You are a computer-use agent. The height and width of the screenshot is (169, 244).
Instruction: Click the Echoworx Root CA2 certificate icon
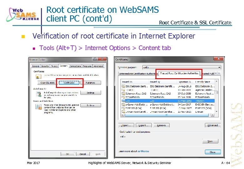(123, 94)
